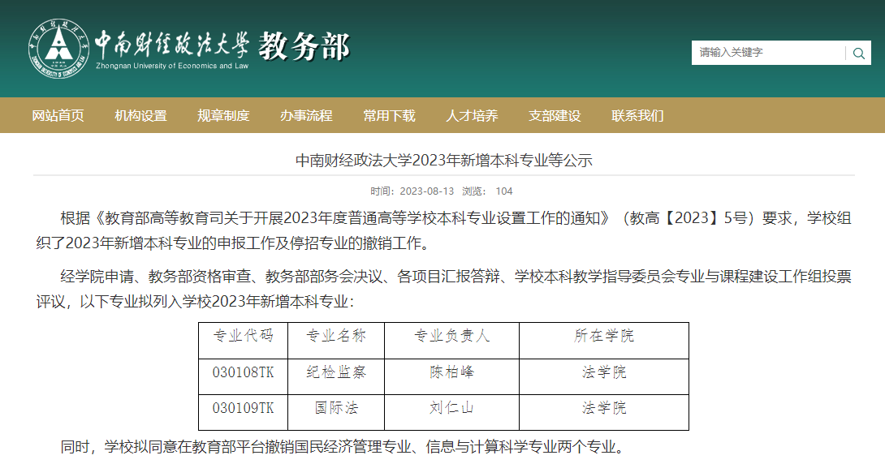Click the search magnifier icon
The width and height of the screenshot is (885, 464).
pos(858,54)
